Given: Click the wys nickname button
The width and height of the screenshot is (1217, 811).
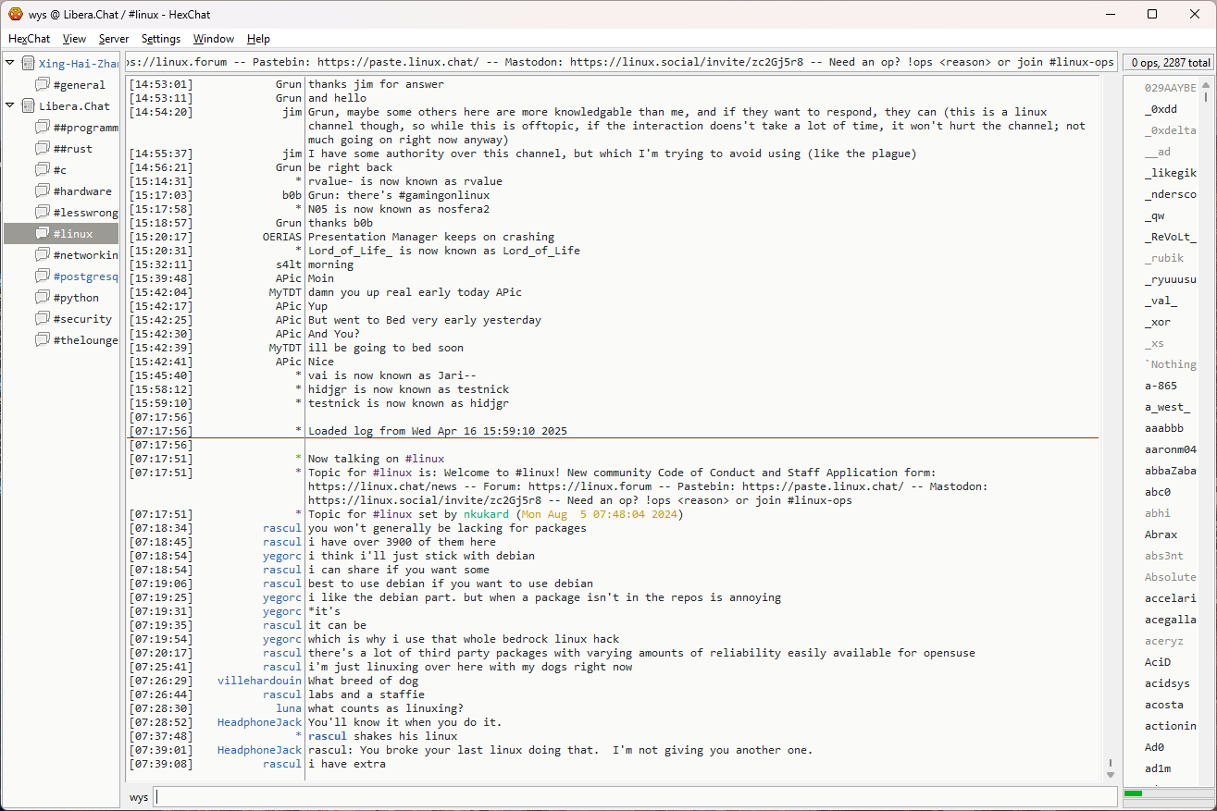Looking at the screenshot, I should point(139,797).
